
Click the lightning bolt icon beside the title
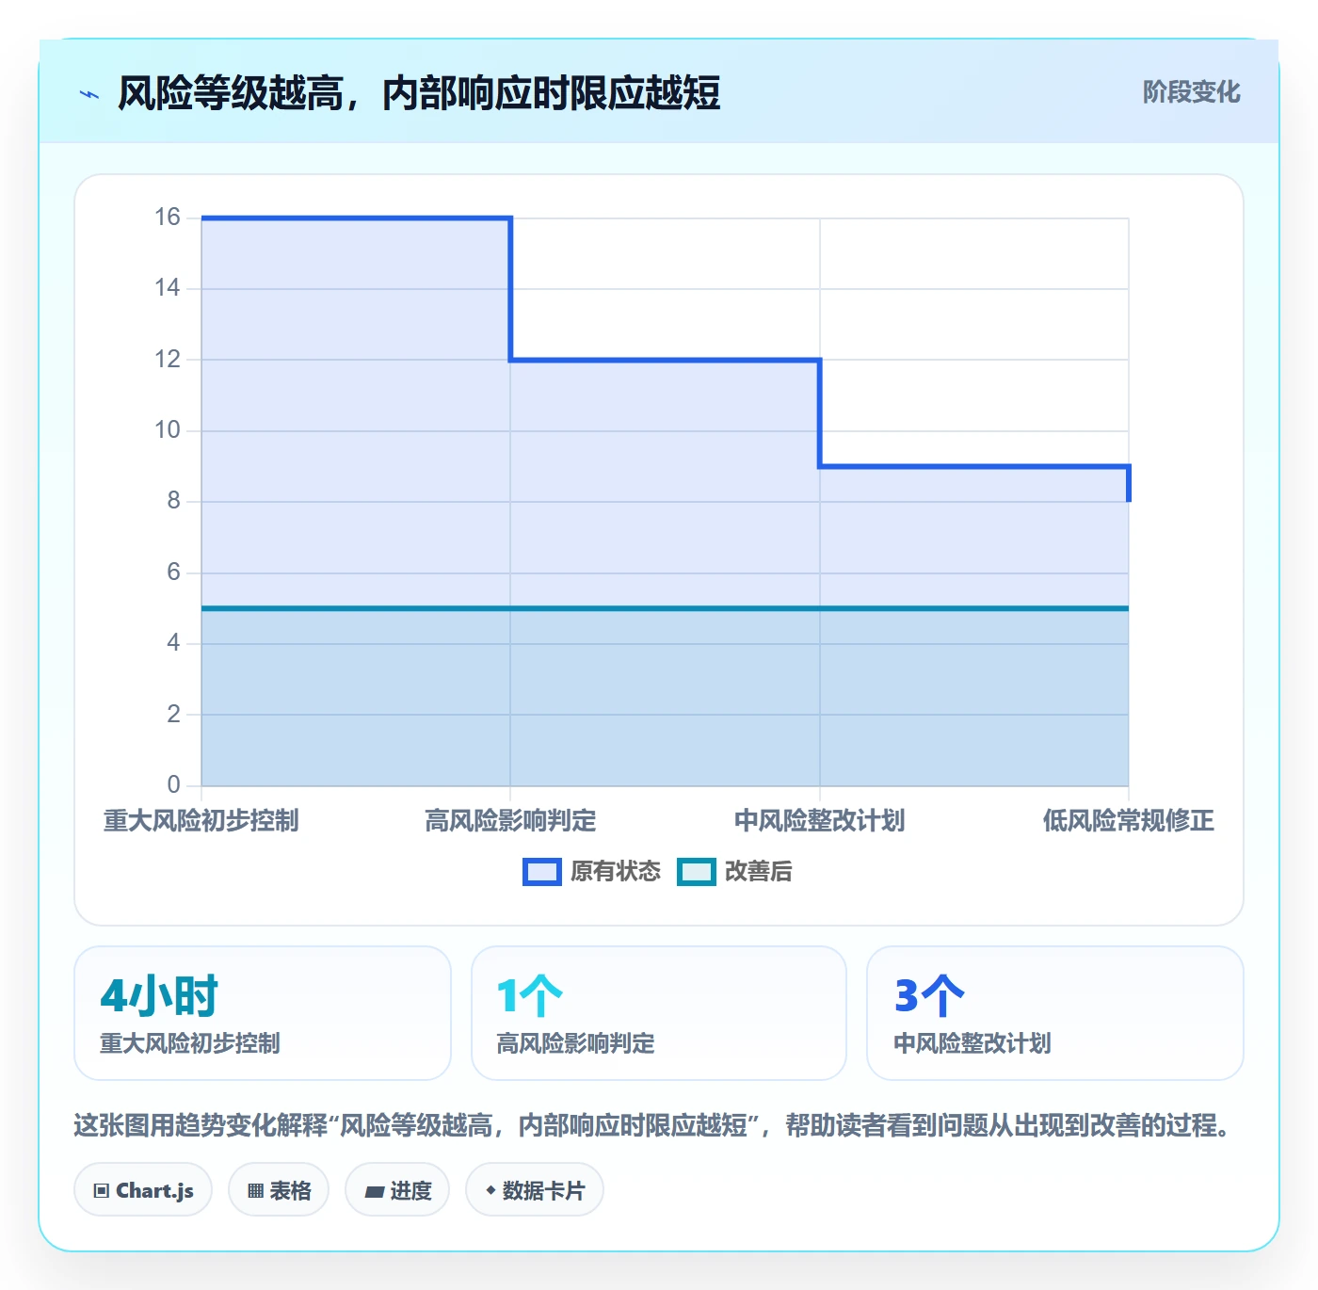click(x=89, y=94)
